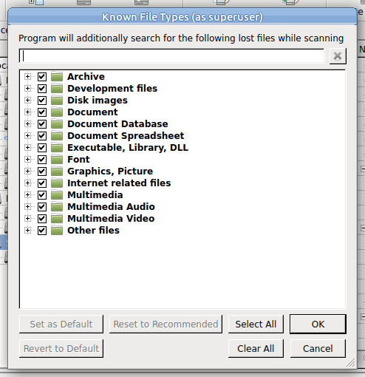Image resolution: width=365 pixels, height=377 pixels.
Task: Select the Archive tree item label
Action: tap(86, 77)
